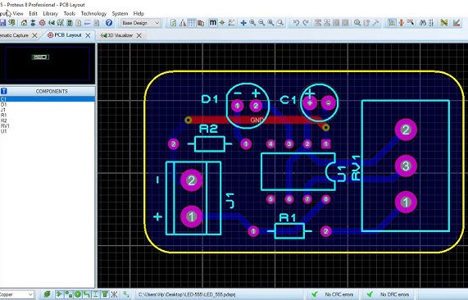
Task: Open the Help menu
Action: [x=139, y=14]
